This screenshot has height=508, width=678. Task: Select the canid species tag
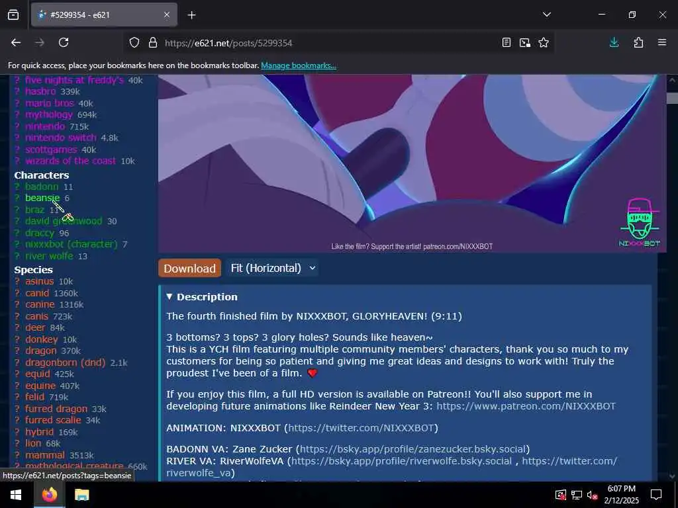(x=37, y=293)
